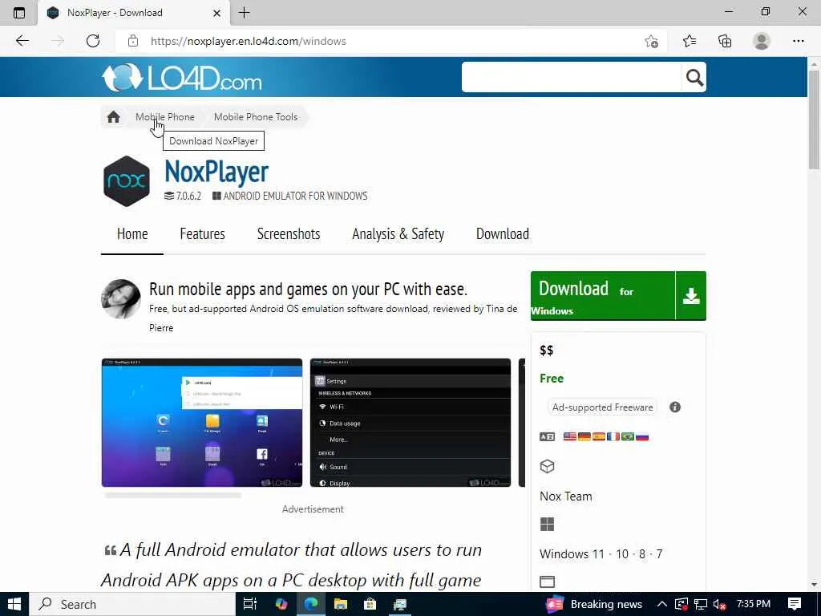
Task: Switch to the Home tab
Action: pyautogui.click(x=132, y=234)
